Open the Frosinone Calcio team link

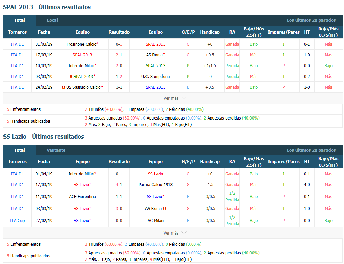(x=81, y=44)
